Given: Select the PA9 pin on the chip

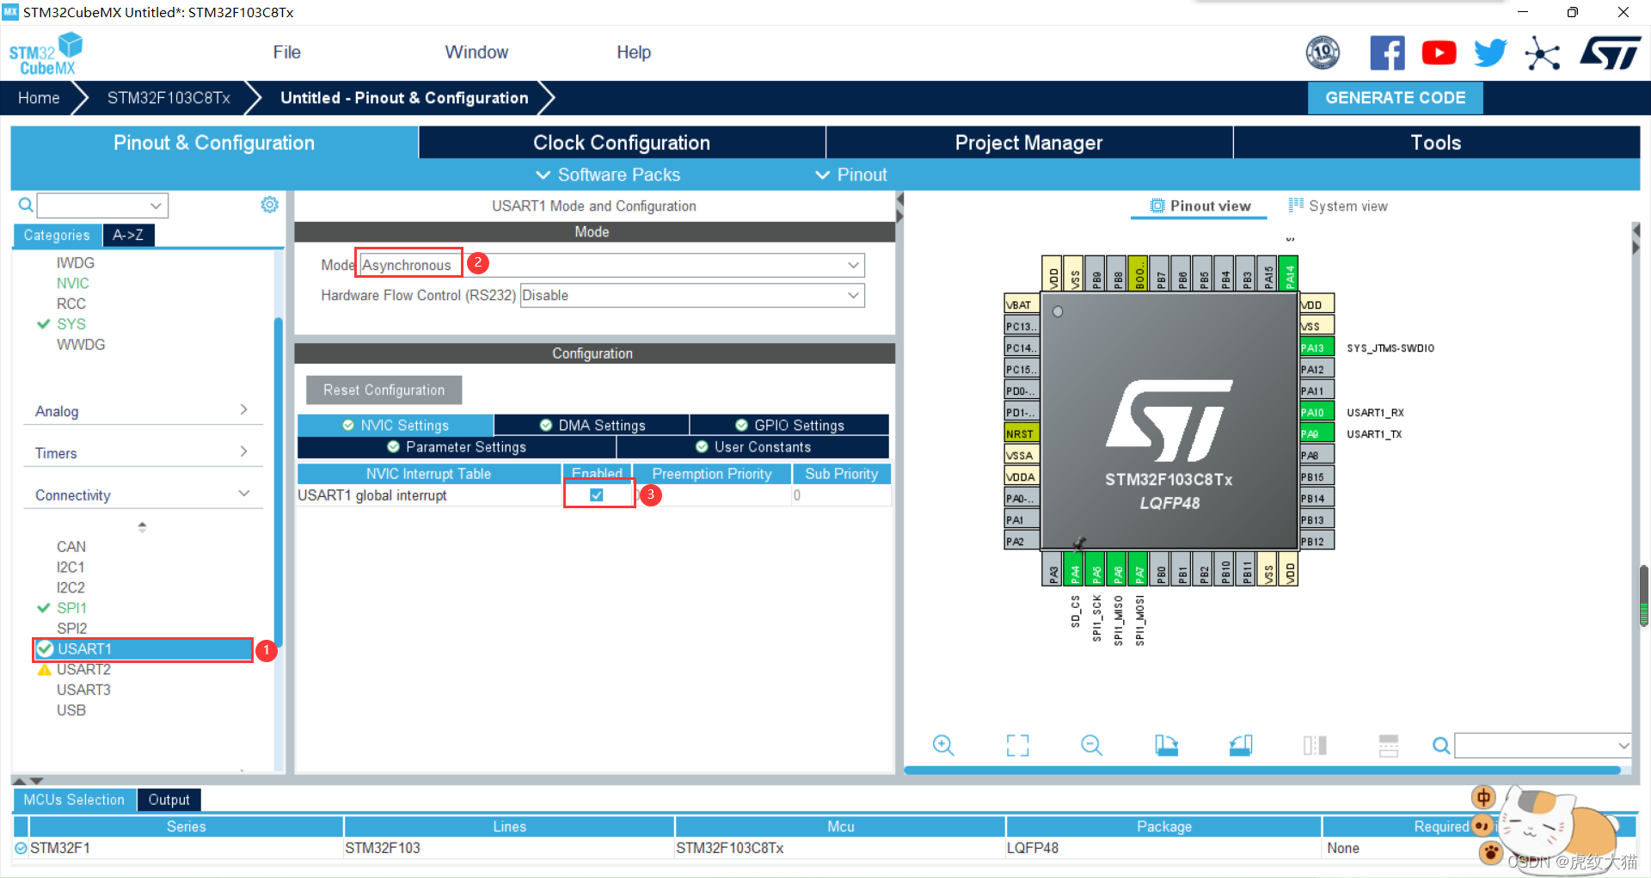Looking at the screenshot, I should pyautogui.click(x=1317, y=433).
